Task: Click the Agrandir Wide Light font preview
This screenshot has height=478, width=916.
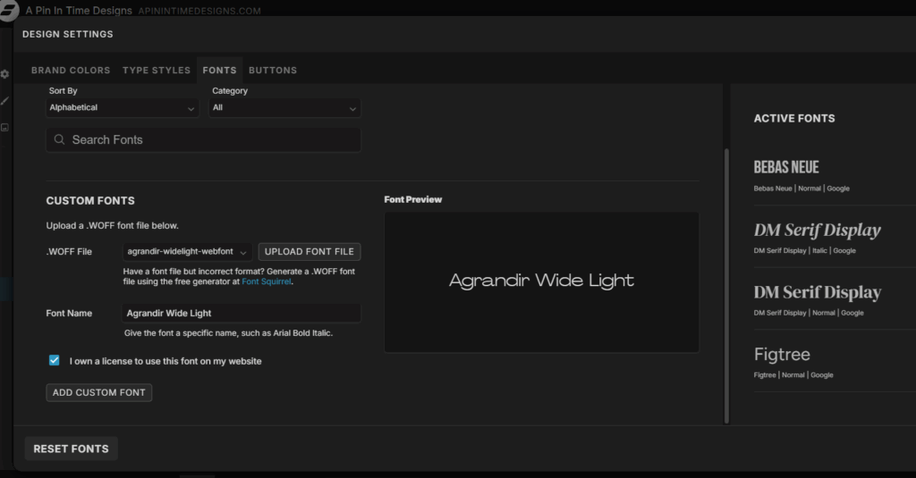Action: [x=541, y=282]
